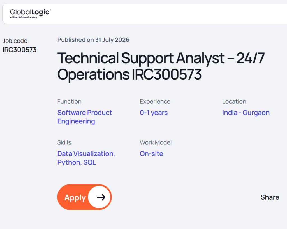Click the GlobalLogic logo
287x229 pixels.
(30, 13)
